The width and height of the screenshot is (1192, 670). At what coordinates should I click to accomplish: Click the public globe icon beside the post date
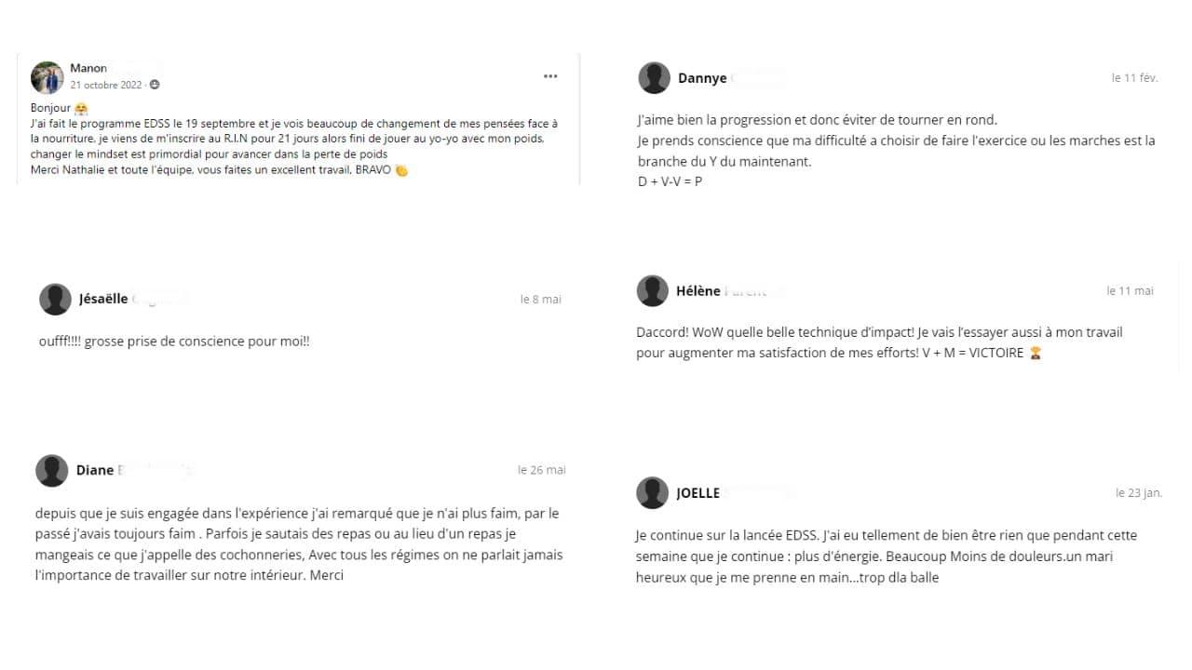[x=155, y=85]
